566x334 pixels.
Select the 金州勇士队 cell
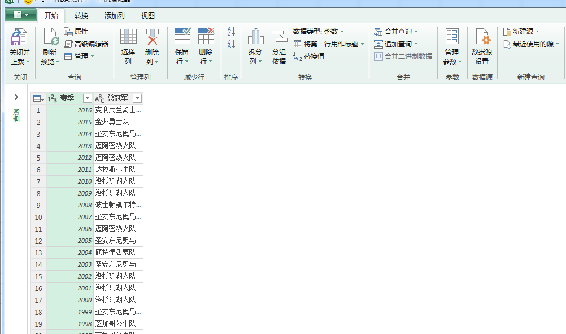[x=118, y=122]
